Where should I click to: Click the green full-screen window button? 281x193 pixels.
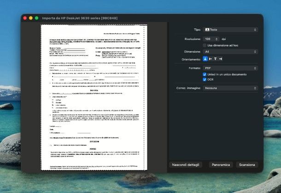(36, 18)
